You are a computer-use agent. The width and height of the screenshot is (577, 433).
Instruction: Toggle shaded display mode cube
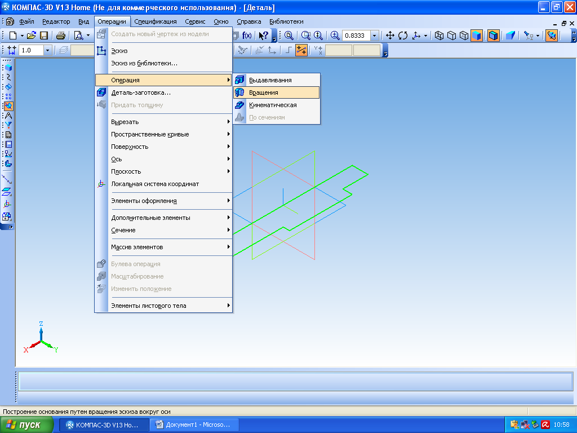(477, 36)
